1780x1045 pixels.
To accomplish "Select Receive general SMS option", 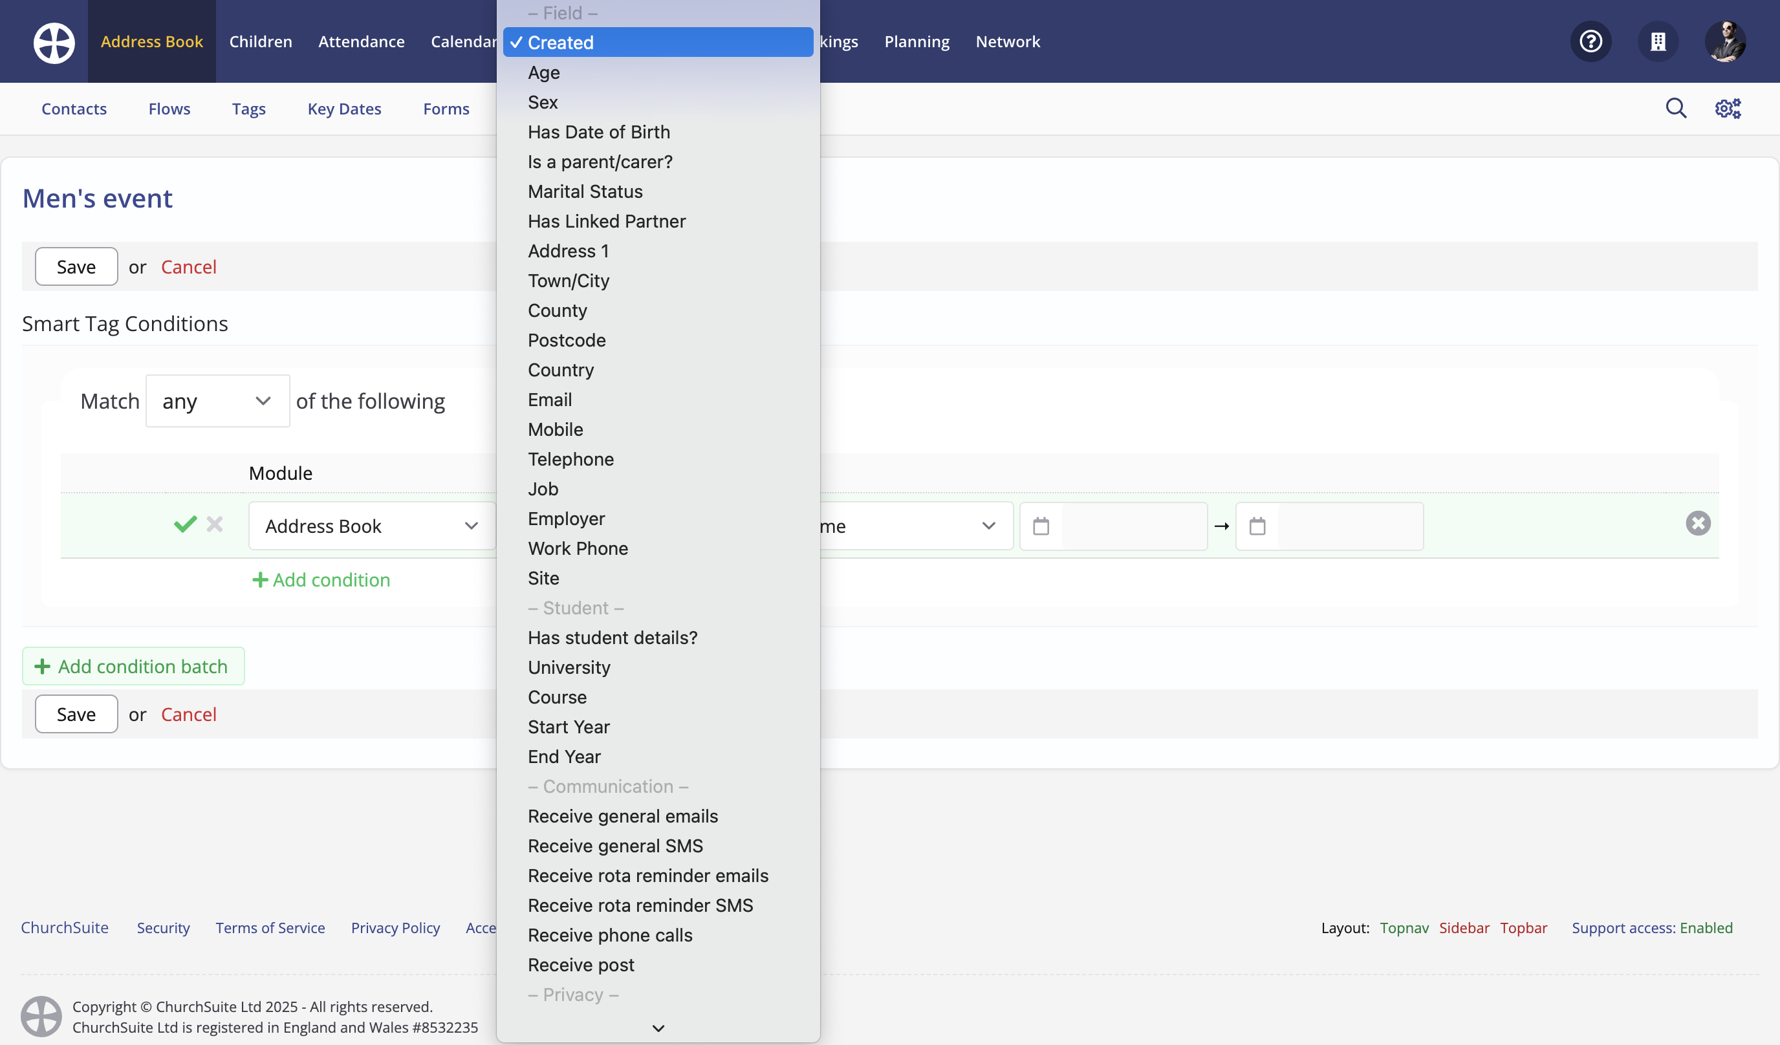I will click(x=658, y=846).
